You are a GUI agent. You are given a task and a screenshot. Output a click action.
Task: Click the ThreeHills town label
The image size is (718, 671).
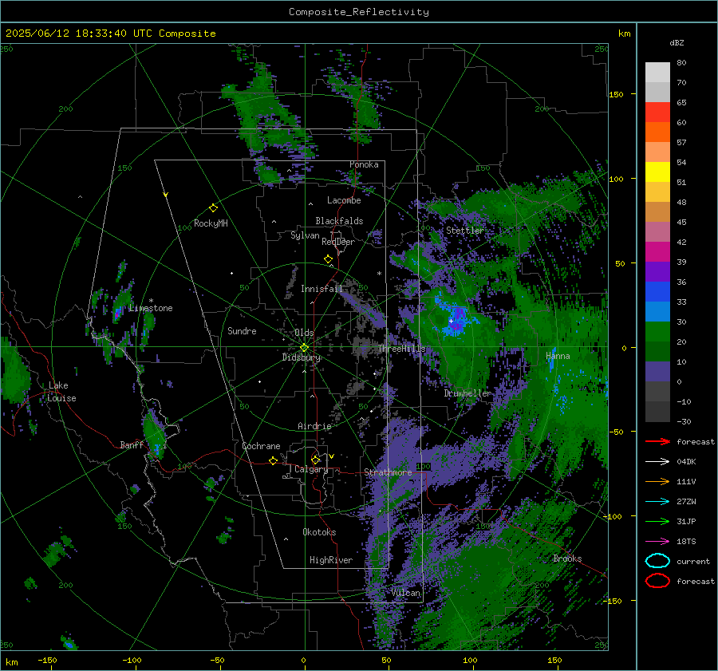click(401, 349)
